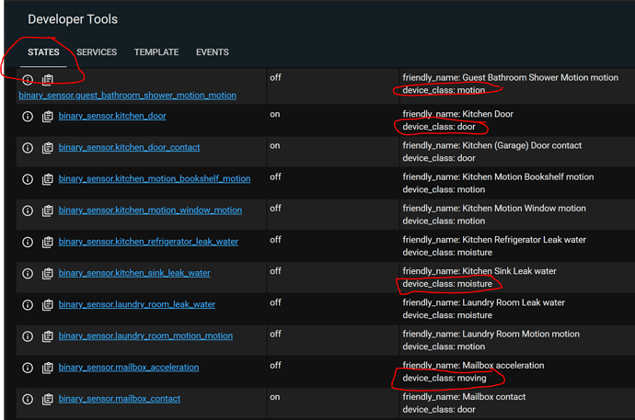Click copy icon beside laundry_room_motion_motion

click(47, 336)
